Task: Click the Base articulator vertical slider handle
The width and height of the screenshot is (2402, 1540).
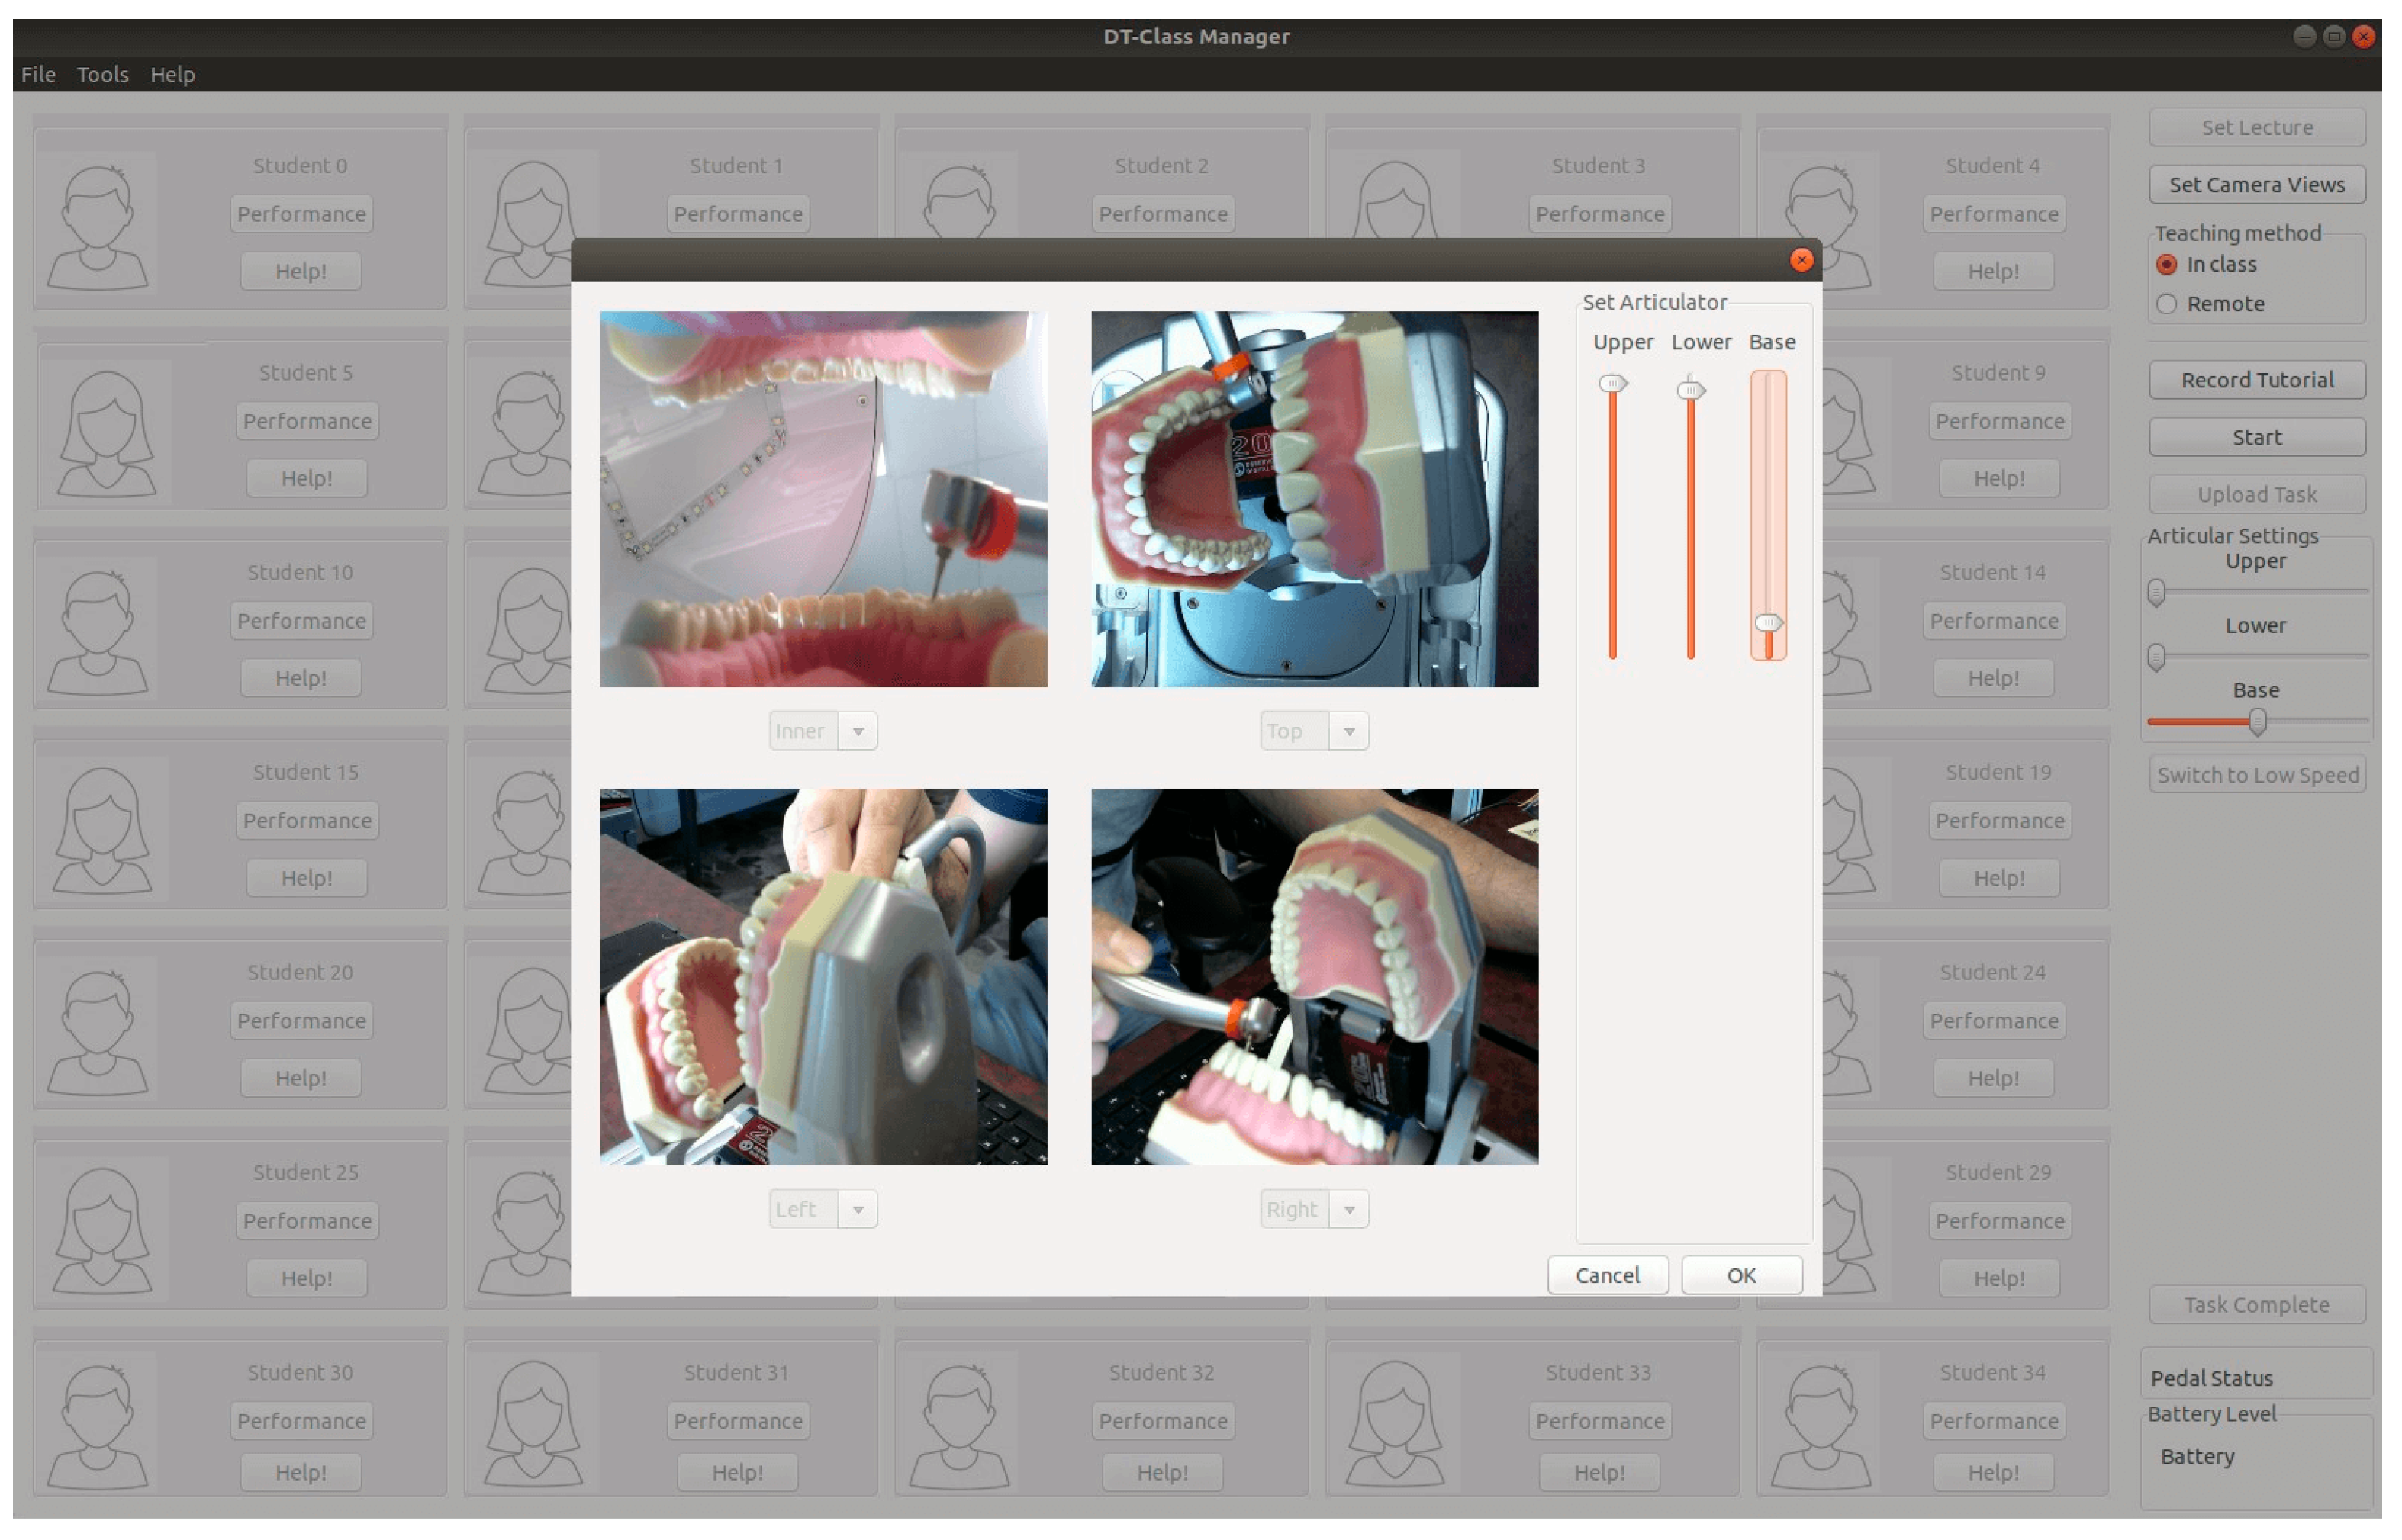Action: [x=1769, y=623]
